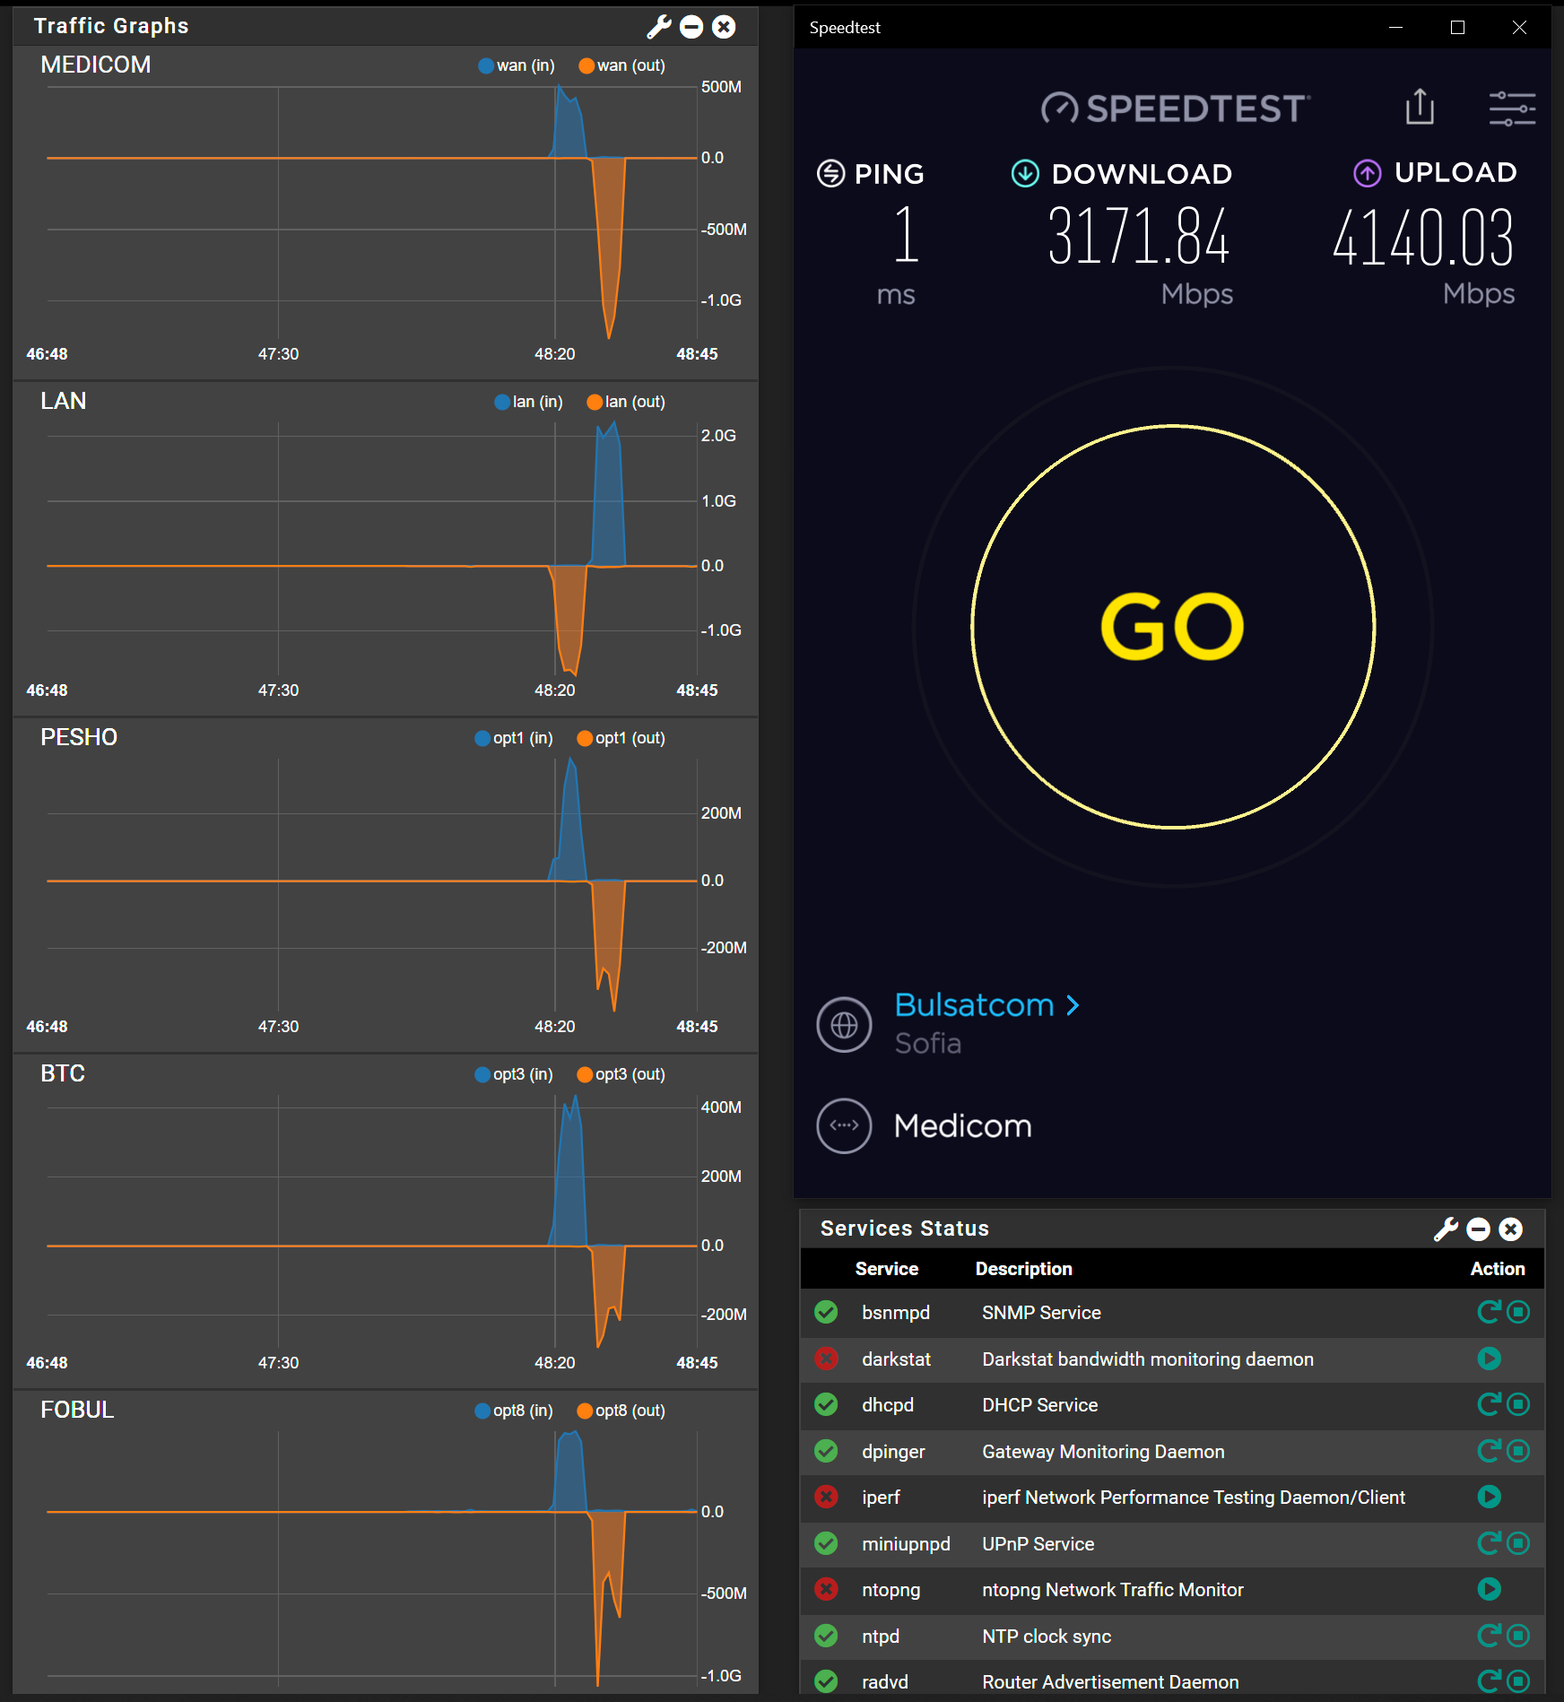Screen dimensions: 1564x1702
Task: Toggle opt8 (out) legend in FOBUL graph
Action: (x=621, y=1411)
